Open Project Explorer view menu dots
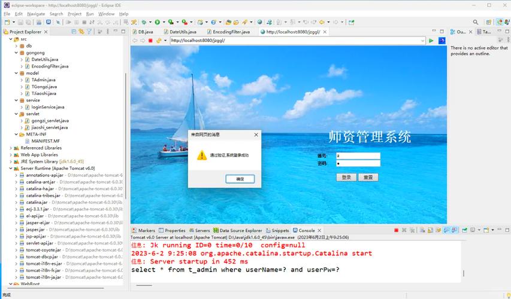This screenshot has height=299, width=511. tap(108, 32)
